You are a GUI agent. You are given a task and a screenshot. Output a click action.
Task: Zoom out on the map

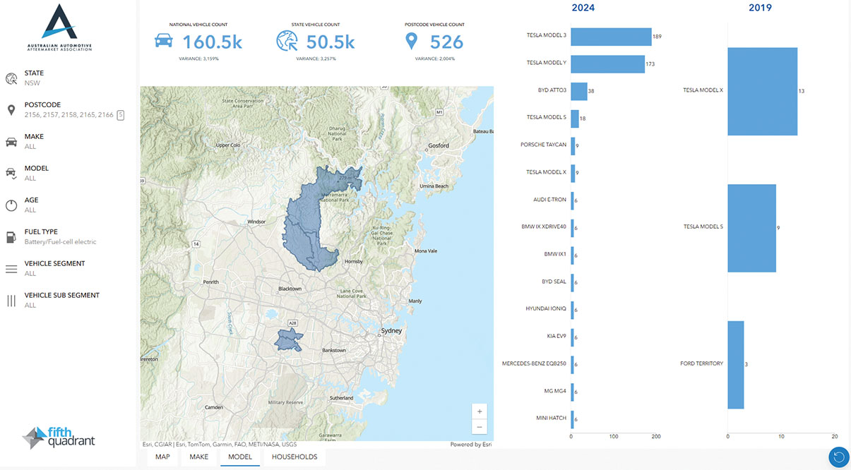click(x=480, y=427)
